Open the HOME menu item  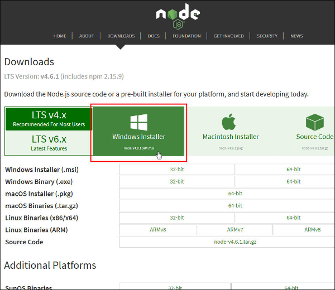click(x=60, y=36)
